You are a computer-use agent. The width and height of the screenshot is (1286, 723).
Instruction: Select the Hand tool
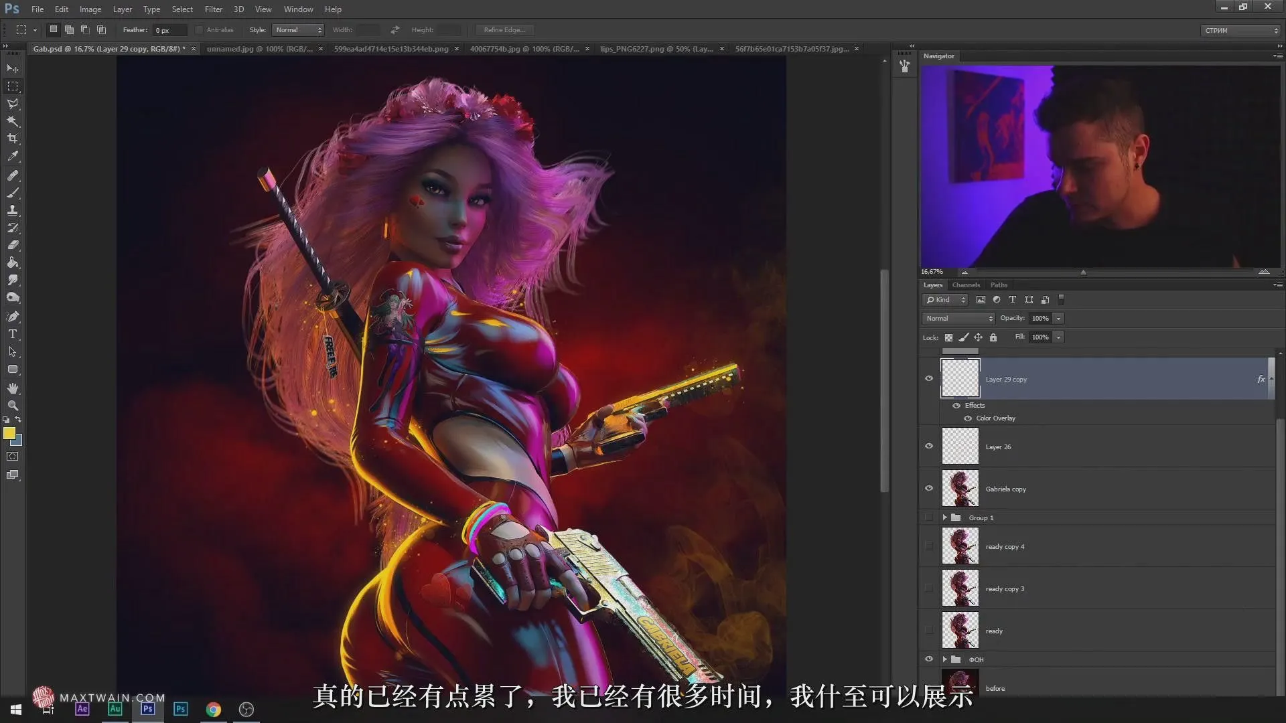point(13,388)
